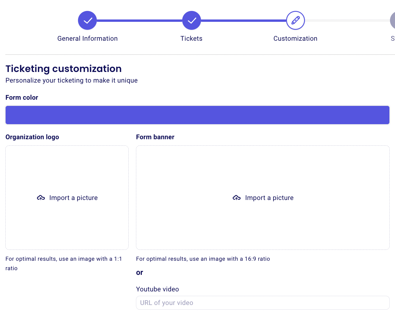Go to the Tickets step label

(191, 38)
